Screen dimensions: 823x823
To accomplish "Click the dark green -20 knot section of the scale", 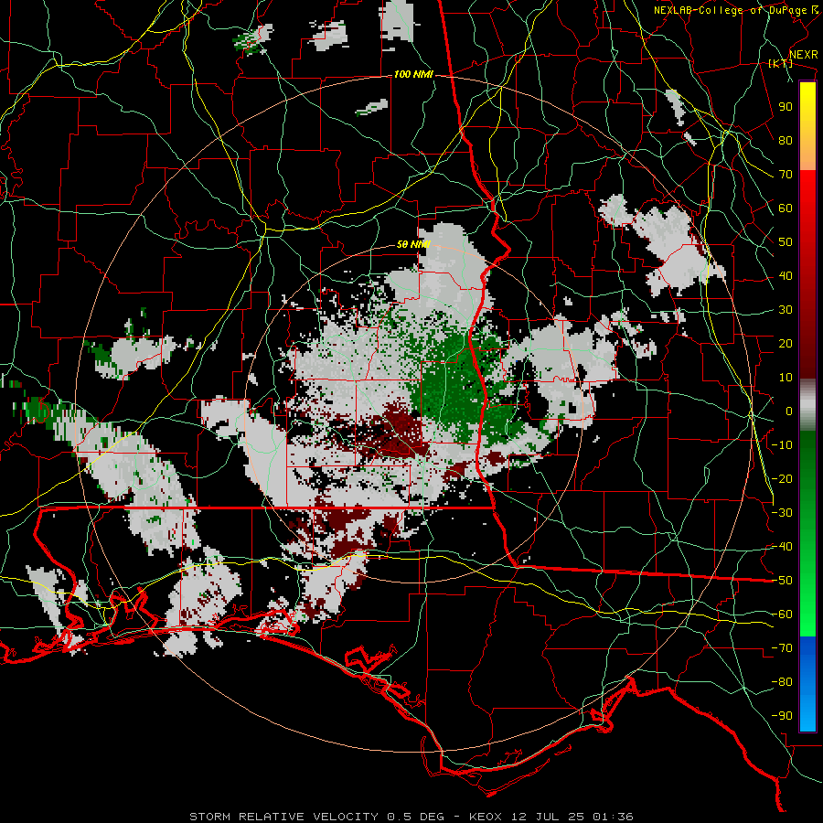I will click(x=807, y=478).
